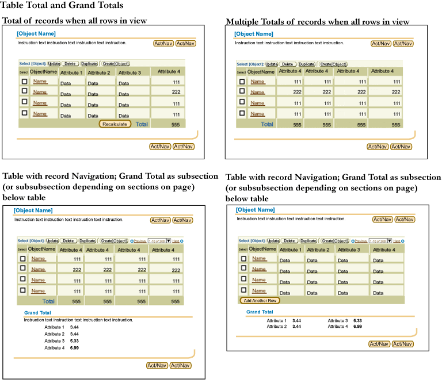Click Previous circle icon in the Add Another Row panel
Screen dimensions: 442x383
pos(353,241)
